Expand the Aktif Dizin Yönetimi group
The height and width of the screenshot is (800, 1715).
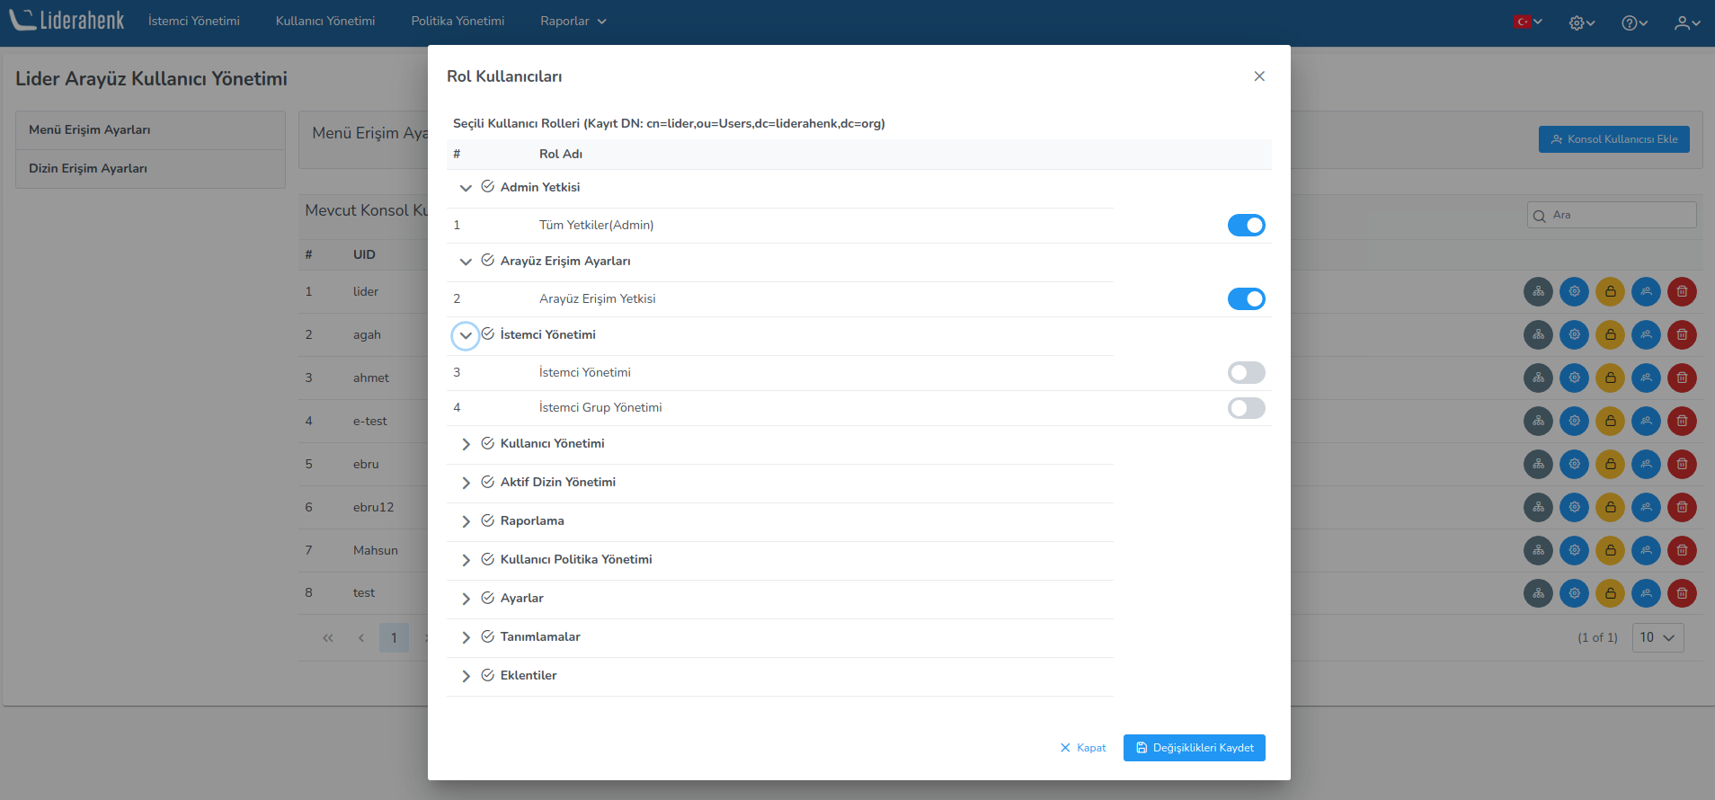(x=466, y=483)
